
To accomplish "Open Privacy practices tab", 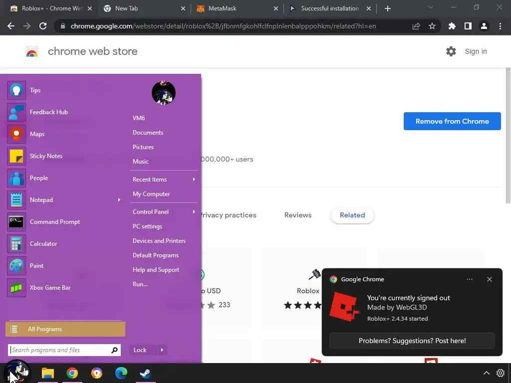I will pos(228,215).
